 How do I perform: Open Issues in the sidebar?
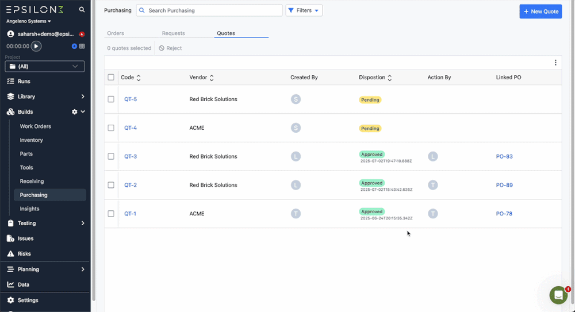click(x=25, y=238)
